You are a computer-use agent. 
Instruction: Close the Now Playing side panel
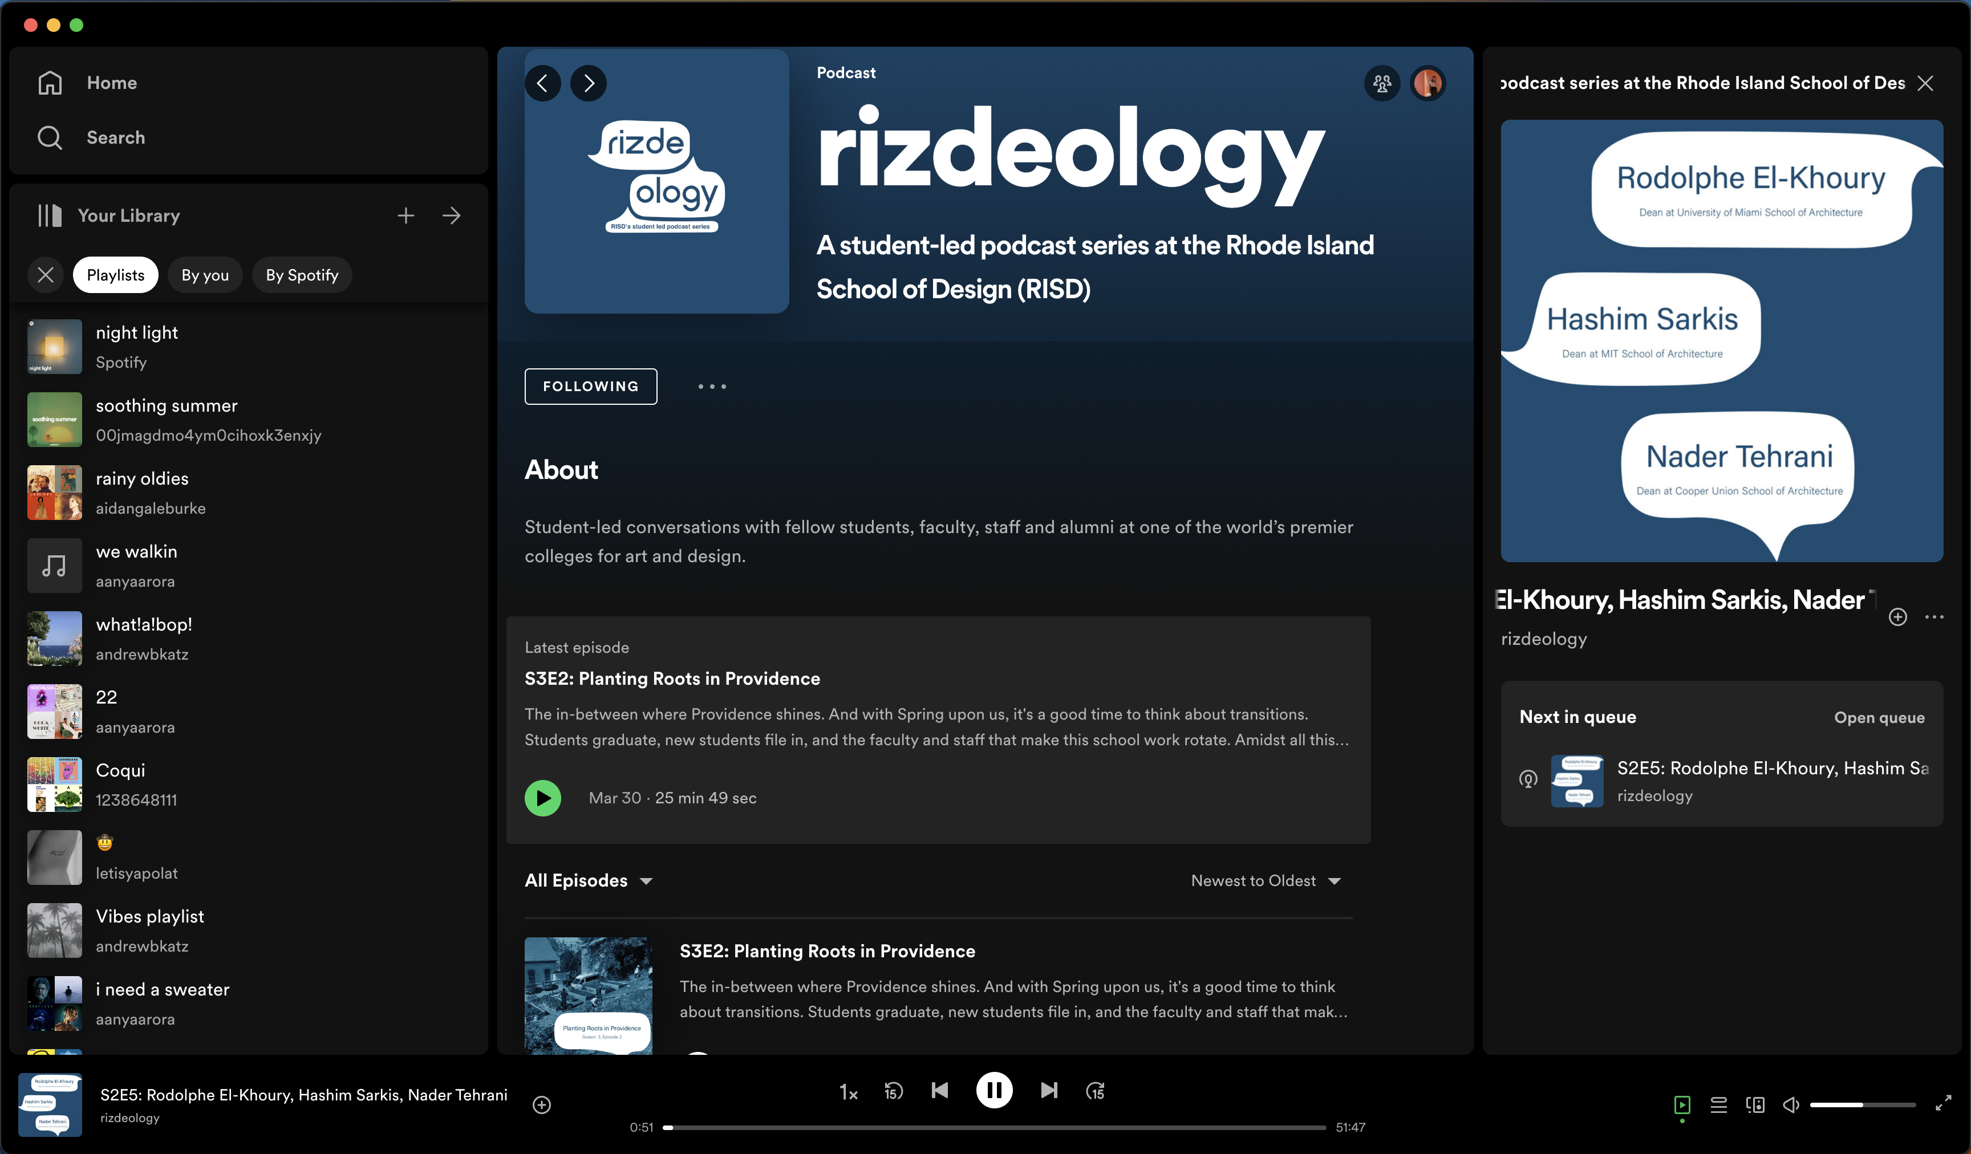[x=1925, y=83]
